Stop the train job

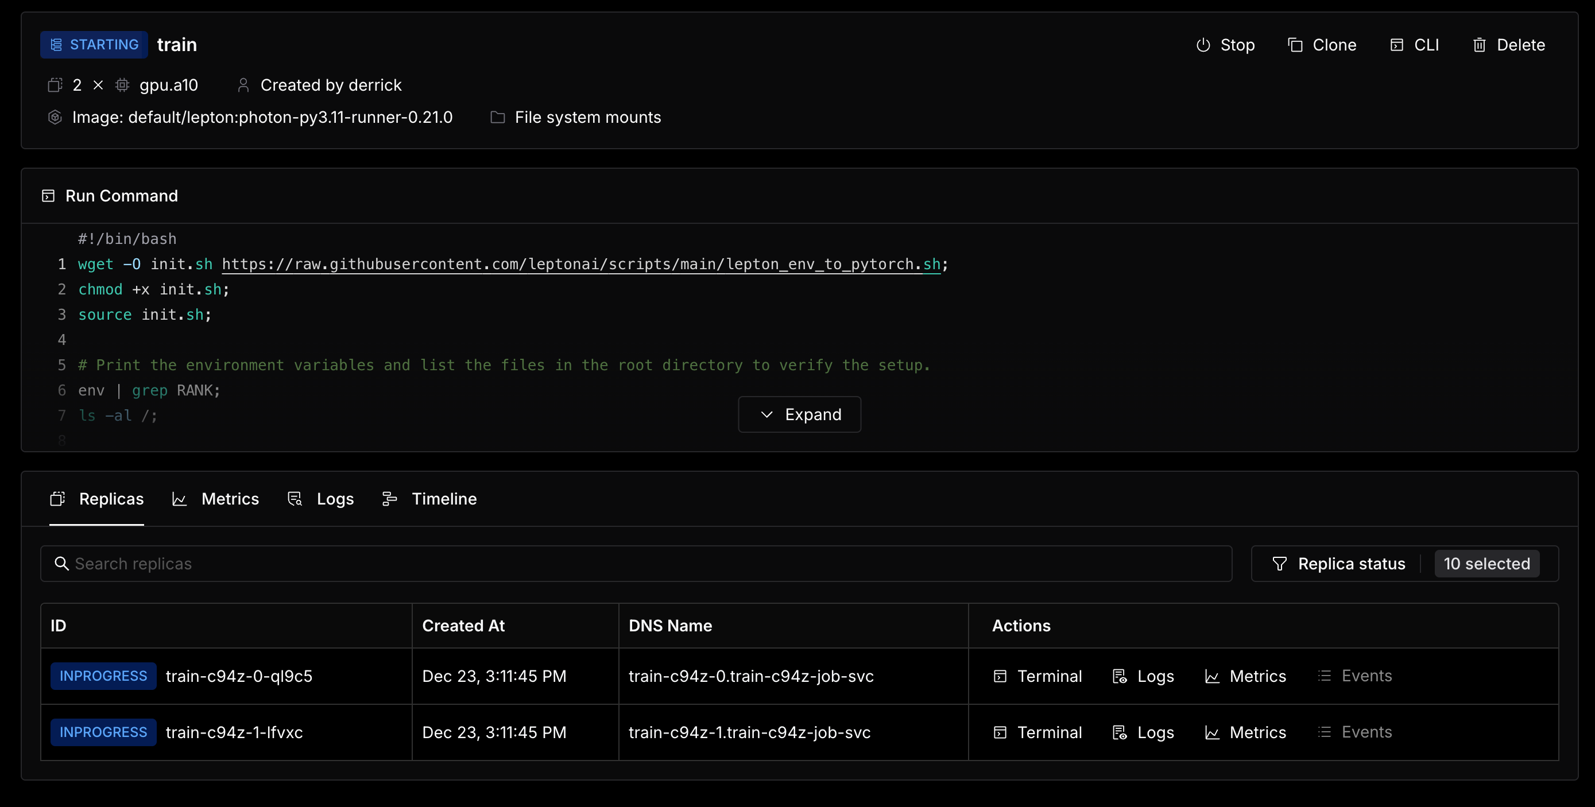[x=1225, y=45]
